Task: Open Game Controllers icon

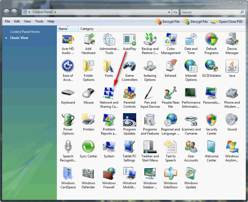Action: [x=130, y=66]
